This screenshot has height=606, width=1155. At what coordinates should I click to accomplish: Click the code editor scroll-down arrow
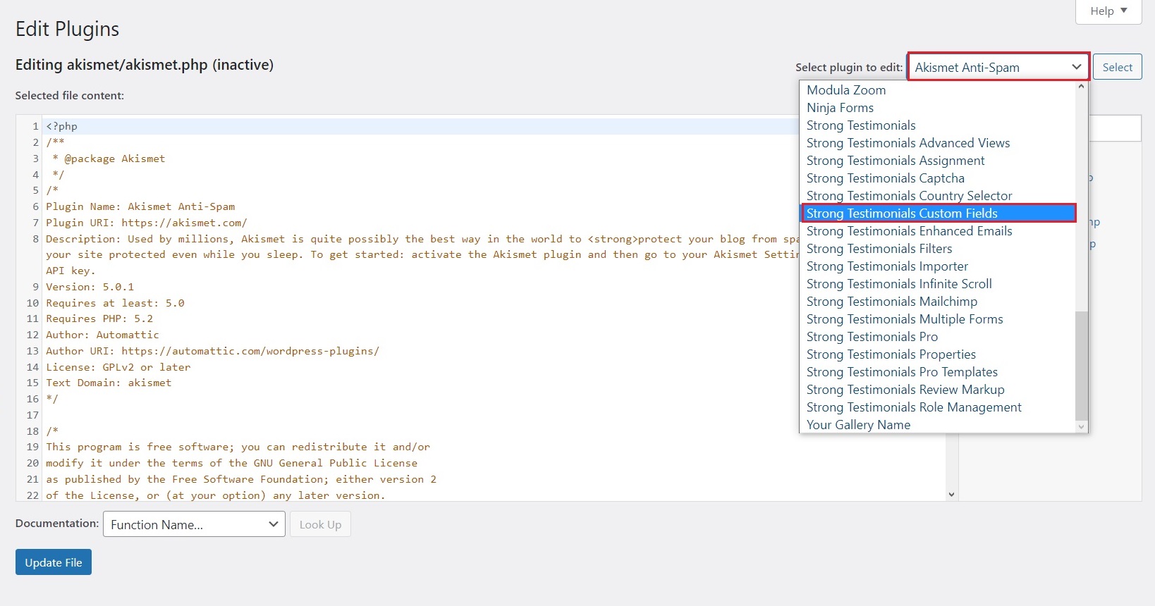click(951, 495)
